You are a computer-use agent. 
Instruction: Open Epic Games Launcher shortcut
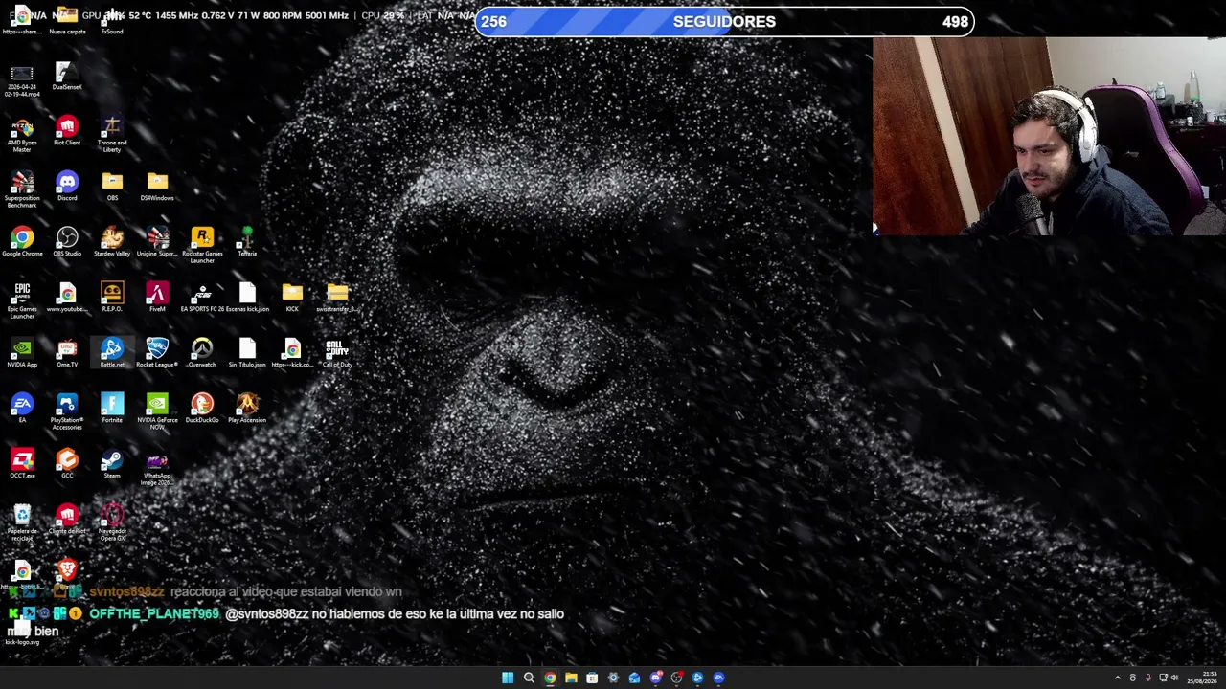click(x=22, y=301)
